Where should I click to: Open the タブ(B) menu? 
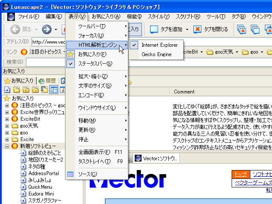(239, 17)
